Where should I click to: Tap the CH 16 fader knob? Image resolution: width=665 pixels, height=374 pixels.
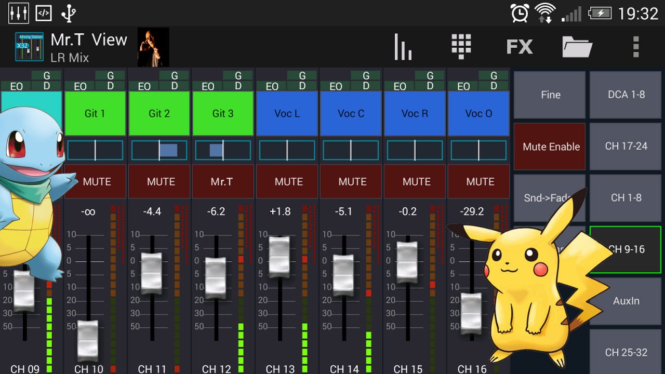pyautogui.click(x=471, y=313)
